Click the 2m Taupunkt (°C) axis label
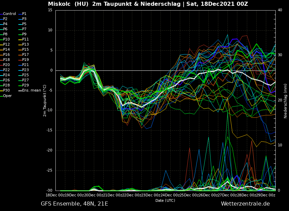The height and width of the screenshot is (211, 289). point(45,100)
